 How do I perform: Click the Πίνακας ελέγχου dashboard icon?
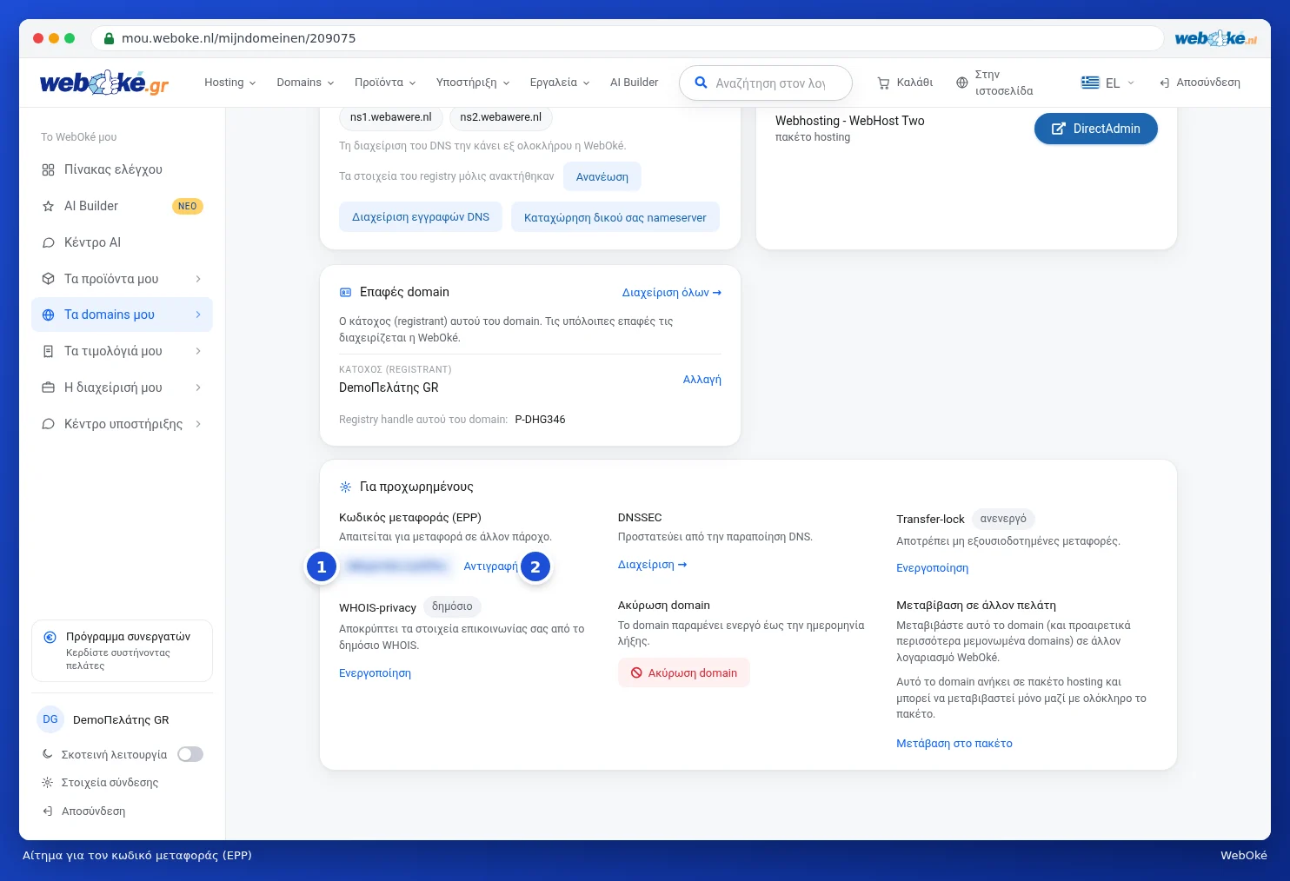[x=49, y=169]
